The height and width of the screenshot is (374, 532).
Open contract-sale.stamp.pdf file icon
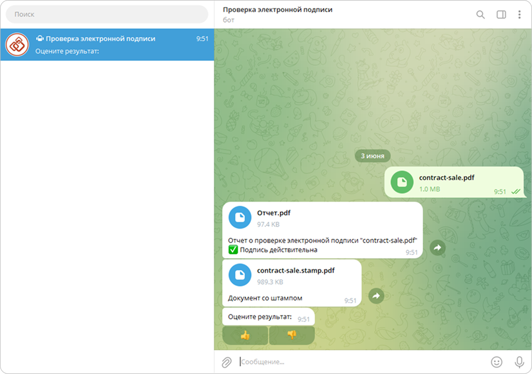point(240,275)
